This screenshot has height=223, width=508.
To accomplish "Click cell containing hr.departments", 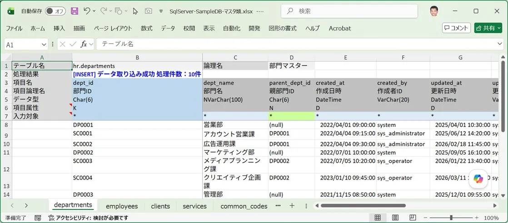I will point(137,66).
